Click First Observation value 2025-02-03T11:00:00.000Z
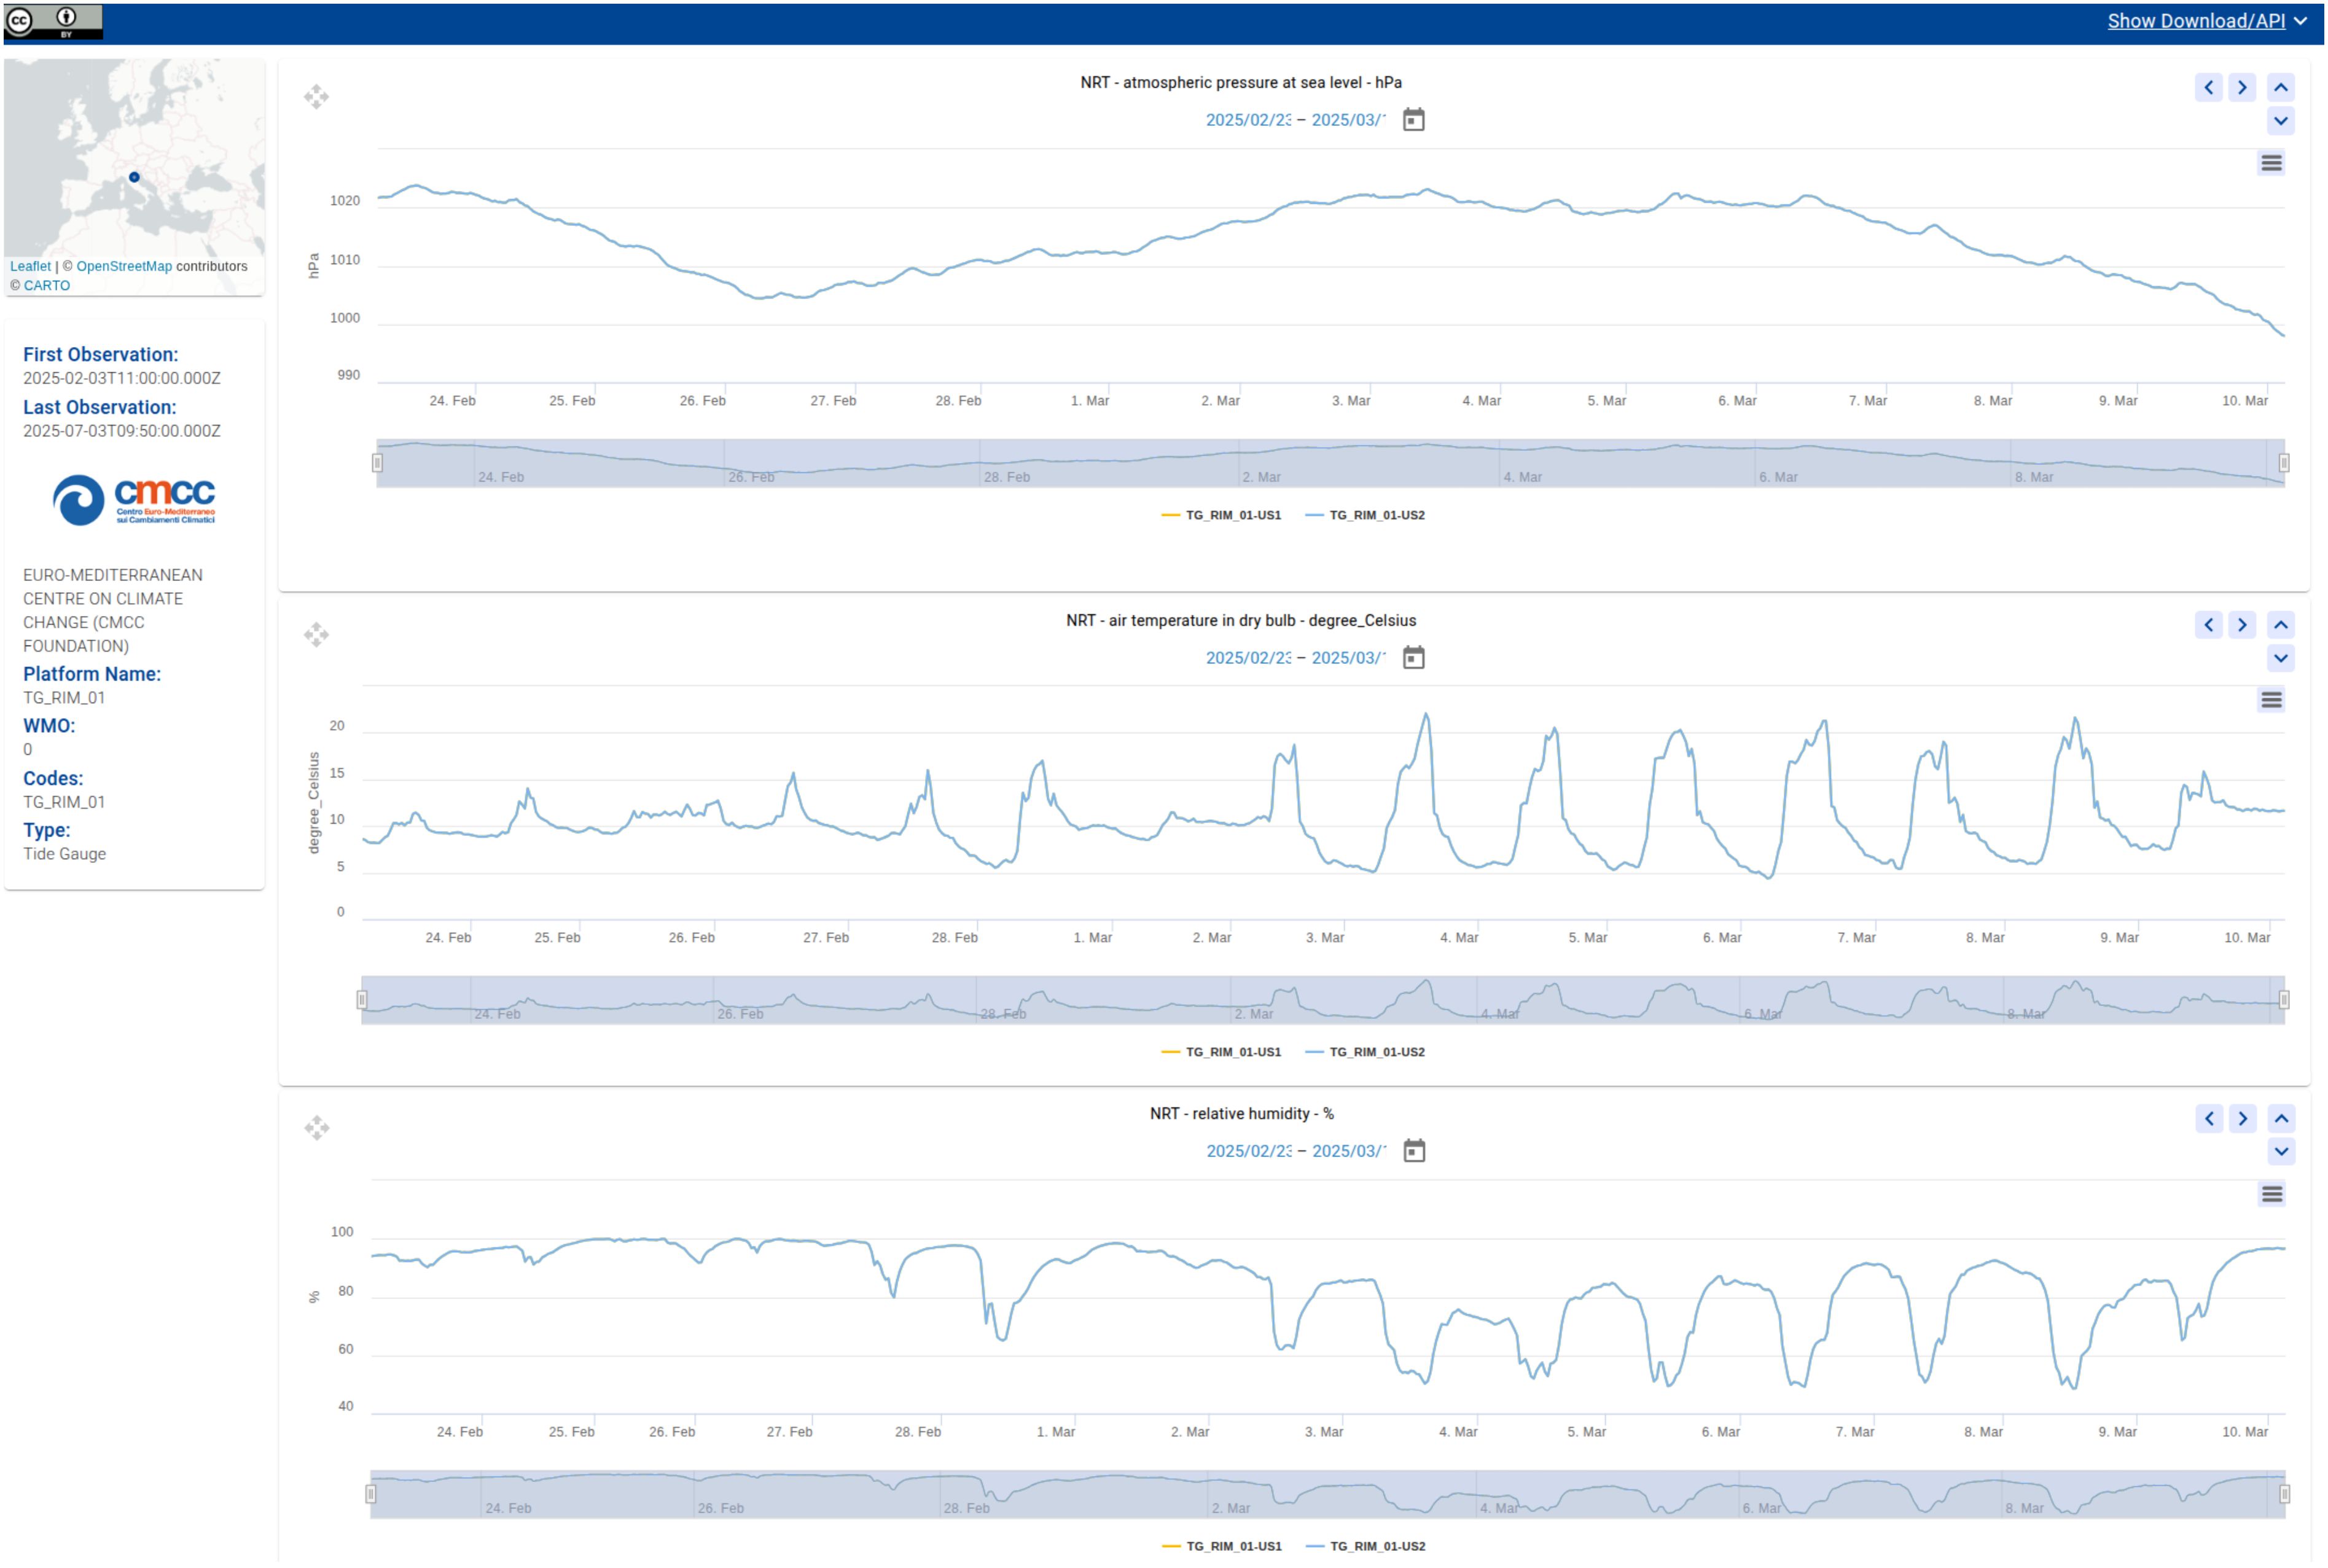Image resolution: width=2328 pixels, height=1568 pixels. 122,378
